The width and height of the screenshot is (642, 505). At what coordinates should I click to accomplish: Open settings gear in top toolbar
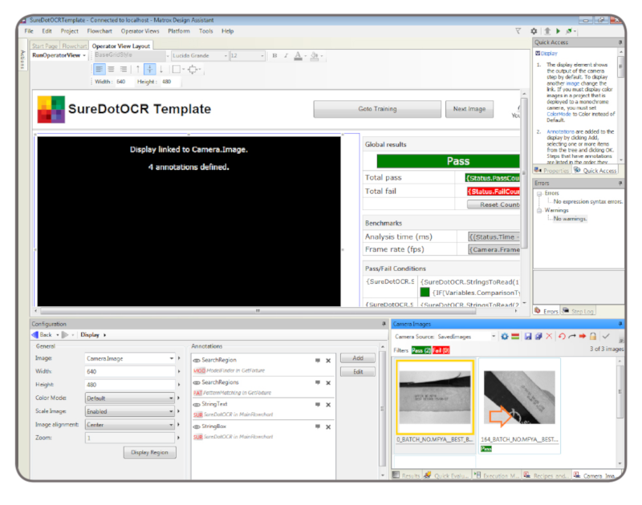(534, 31)
